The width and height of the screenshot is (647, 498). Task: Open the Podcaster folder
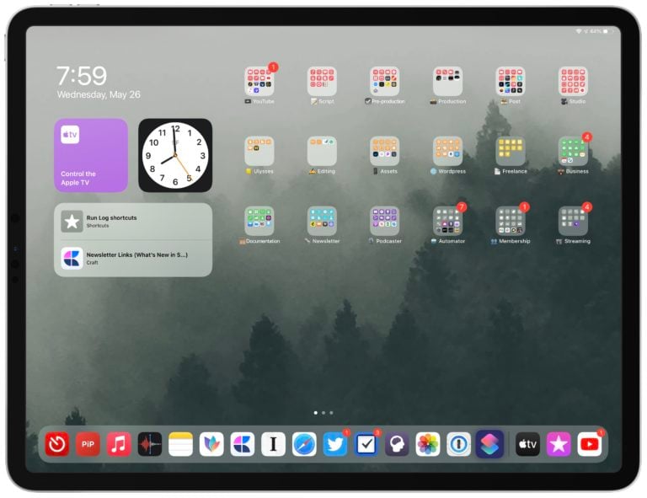384,221
